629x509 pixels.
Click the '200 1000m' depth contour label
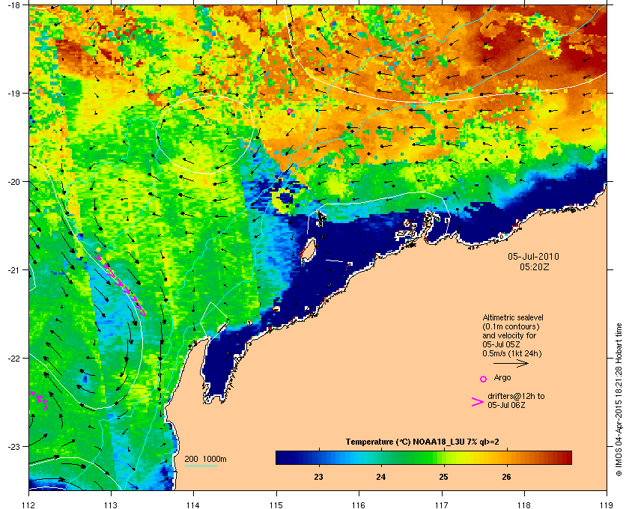click(x=205, y=460)
